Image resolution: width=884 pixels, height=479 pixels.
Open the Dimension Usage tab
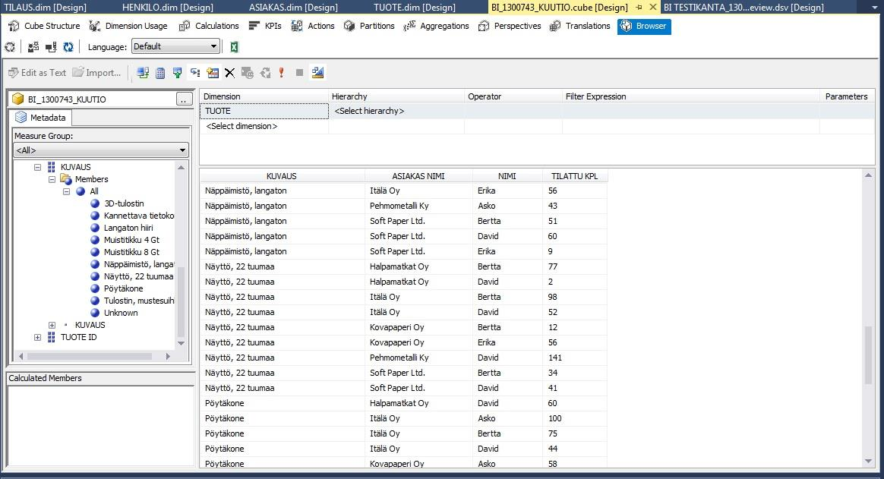tap(128, 26)
